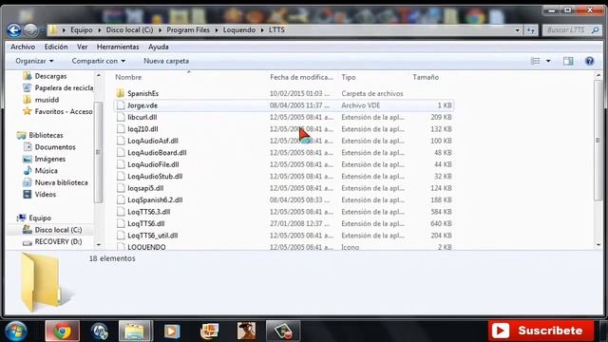Open the Edición menu
608x342 pixels.
pos(56,47)
